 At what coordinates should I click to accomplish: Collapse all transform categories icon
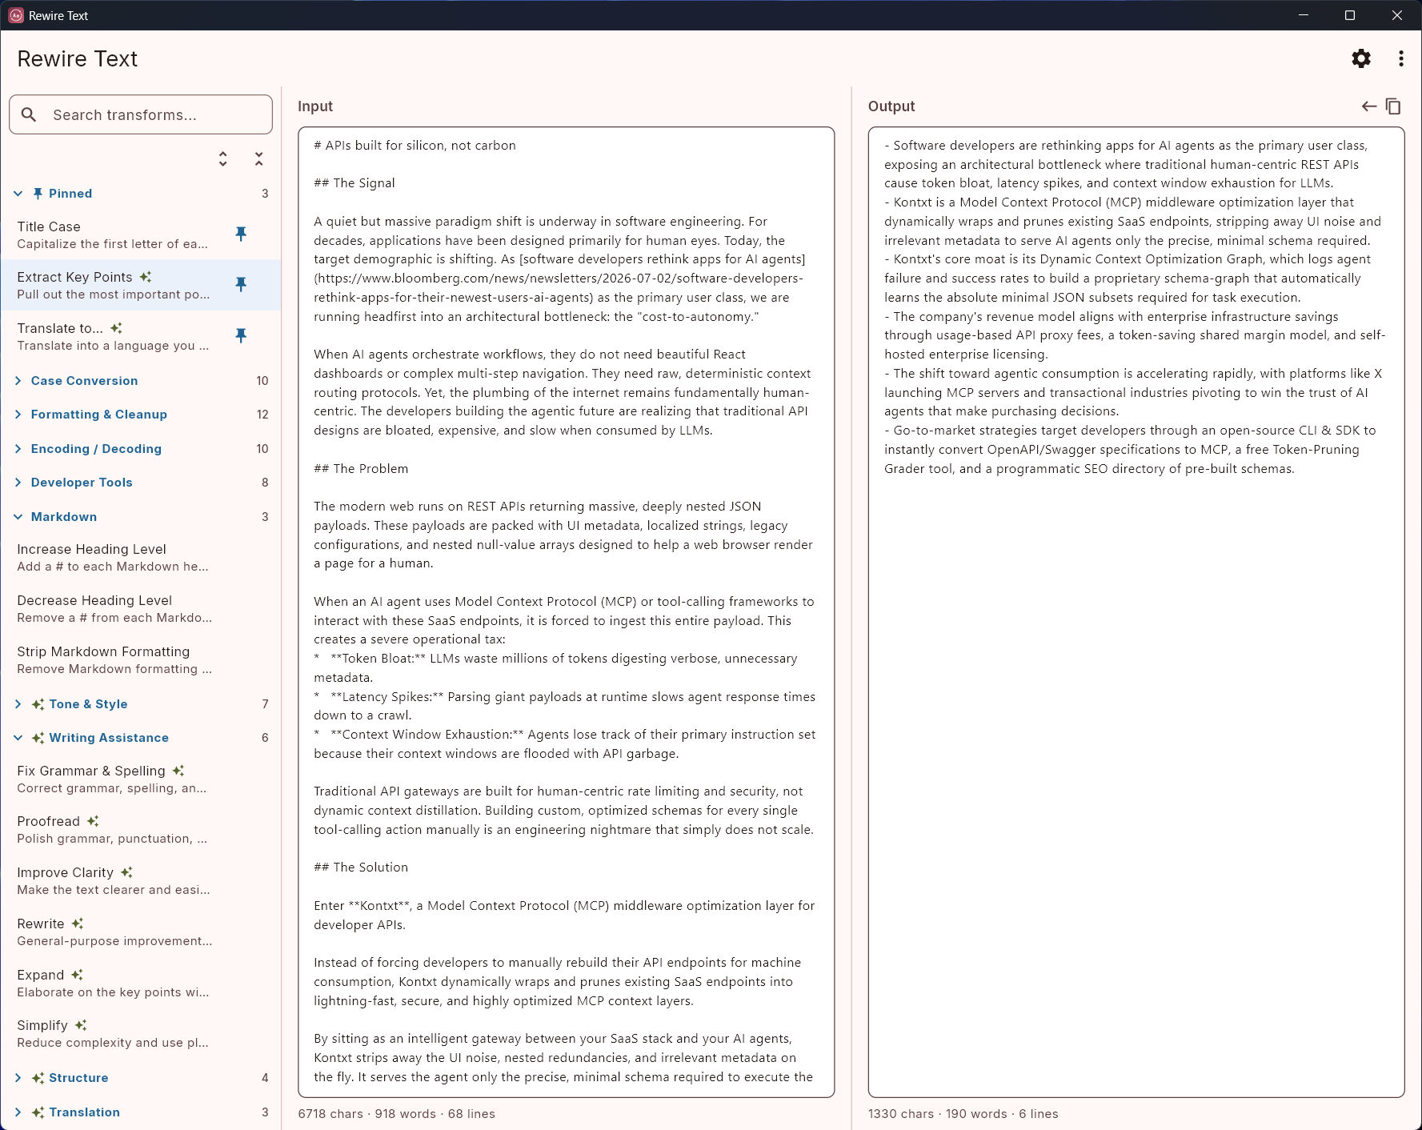point(258,158)
